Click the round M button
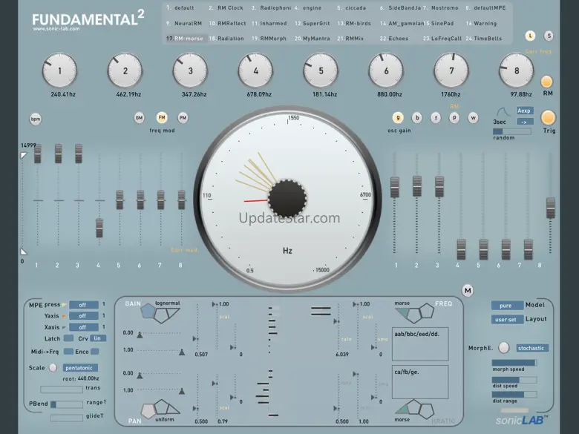Screen dimensions: 579x434 468,290
